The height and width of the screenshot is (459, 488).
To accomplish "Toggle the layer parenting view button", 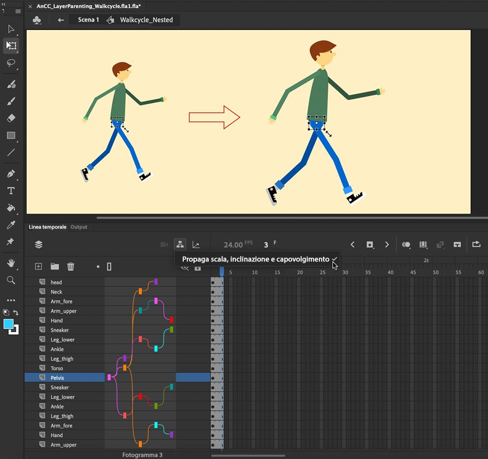I will (180, 244).
